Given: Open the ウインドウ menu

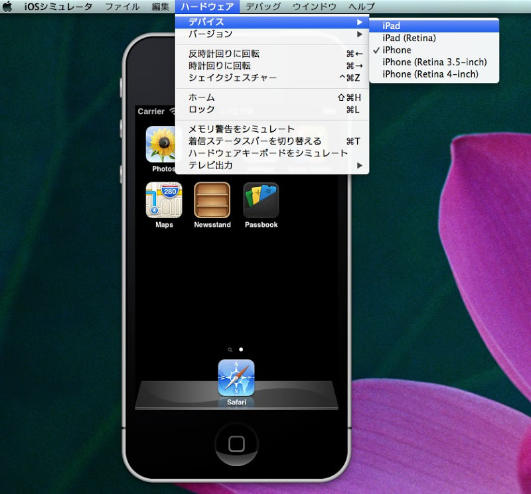Looking at the screenshot, I should point(314,7).
